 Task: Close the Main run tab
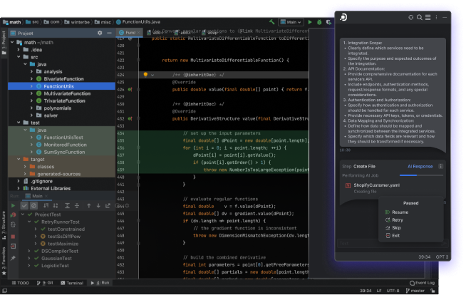(x=46, y=196)
